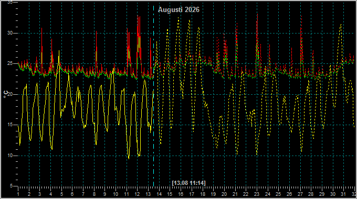357x199 pixels.
Task: Click the y-axis value 10
Action: click(x=10, y=156)
